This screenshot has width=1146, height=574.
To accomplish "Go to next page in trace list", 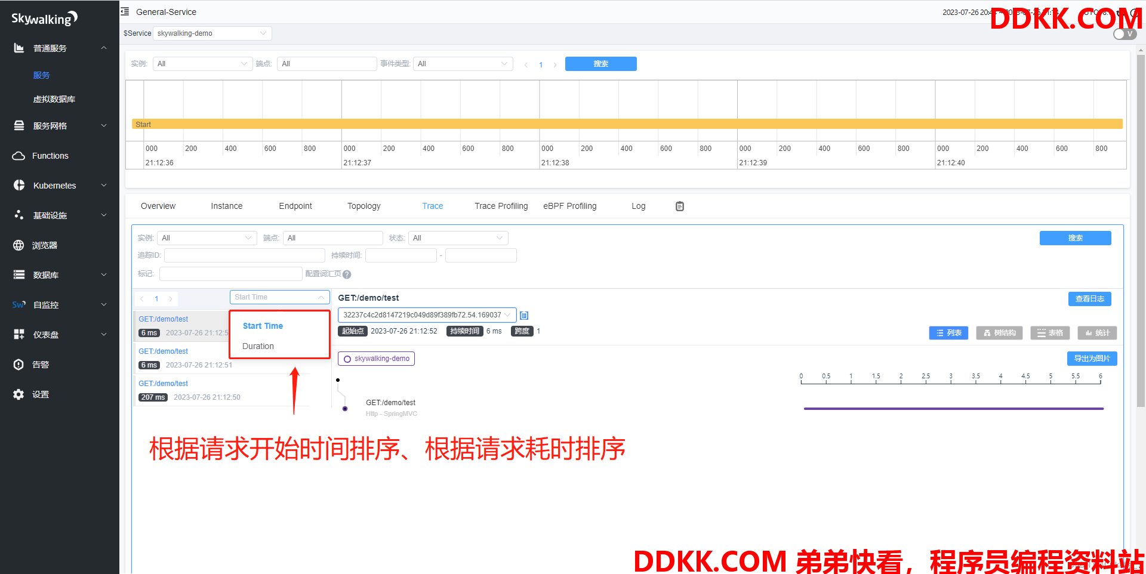I will [x=171, y=299].
